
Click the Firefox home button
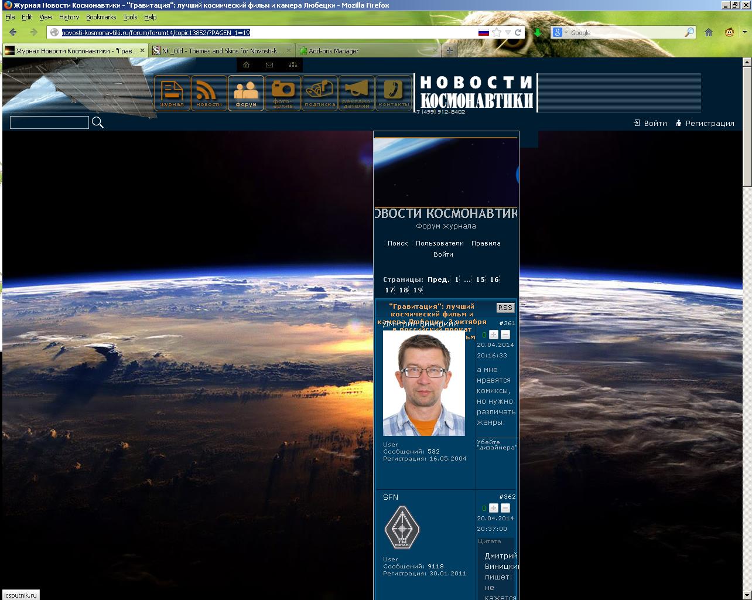click(709, 32)
